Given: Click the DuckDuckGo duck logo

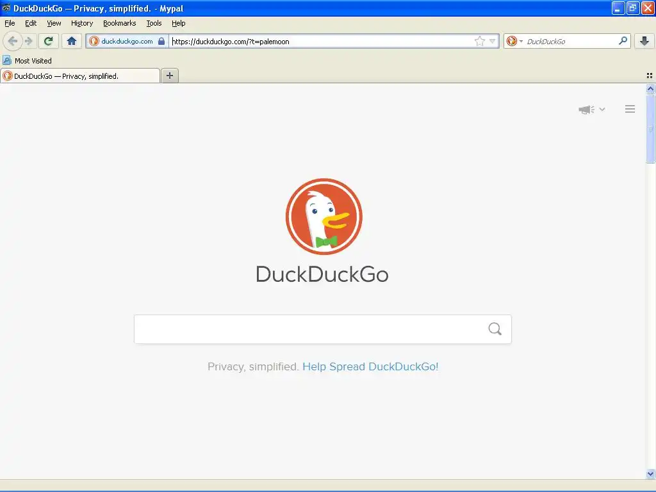Looking at the screenshot, I should 324,217.
